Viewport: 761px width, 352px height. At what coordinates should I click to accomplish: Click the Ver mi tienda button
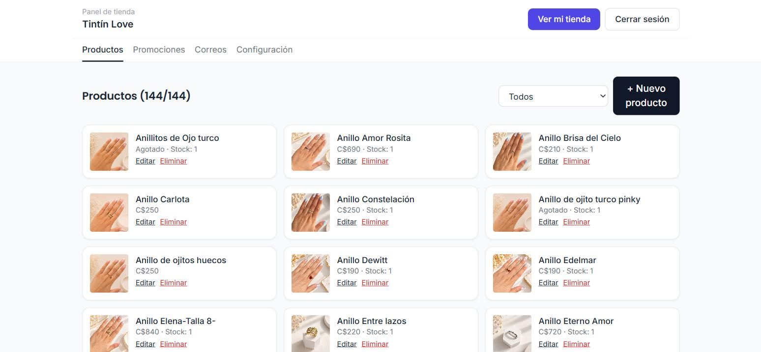click(x=564, y=19)
